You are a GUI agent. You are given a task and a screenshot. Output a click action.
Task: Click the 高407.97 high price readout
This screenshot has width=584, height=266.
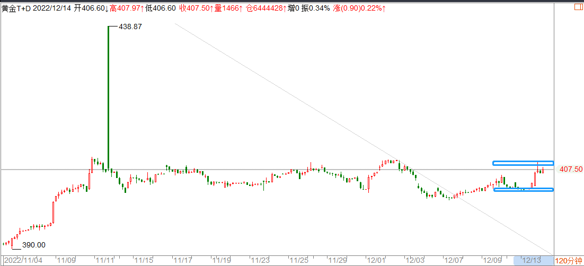127,8
